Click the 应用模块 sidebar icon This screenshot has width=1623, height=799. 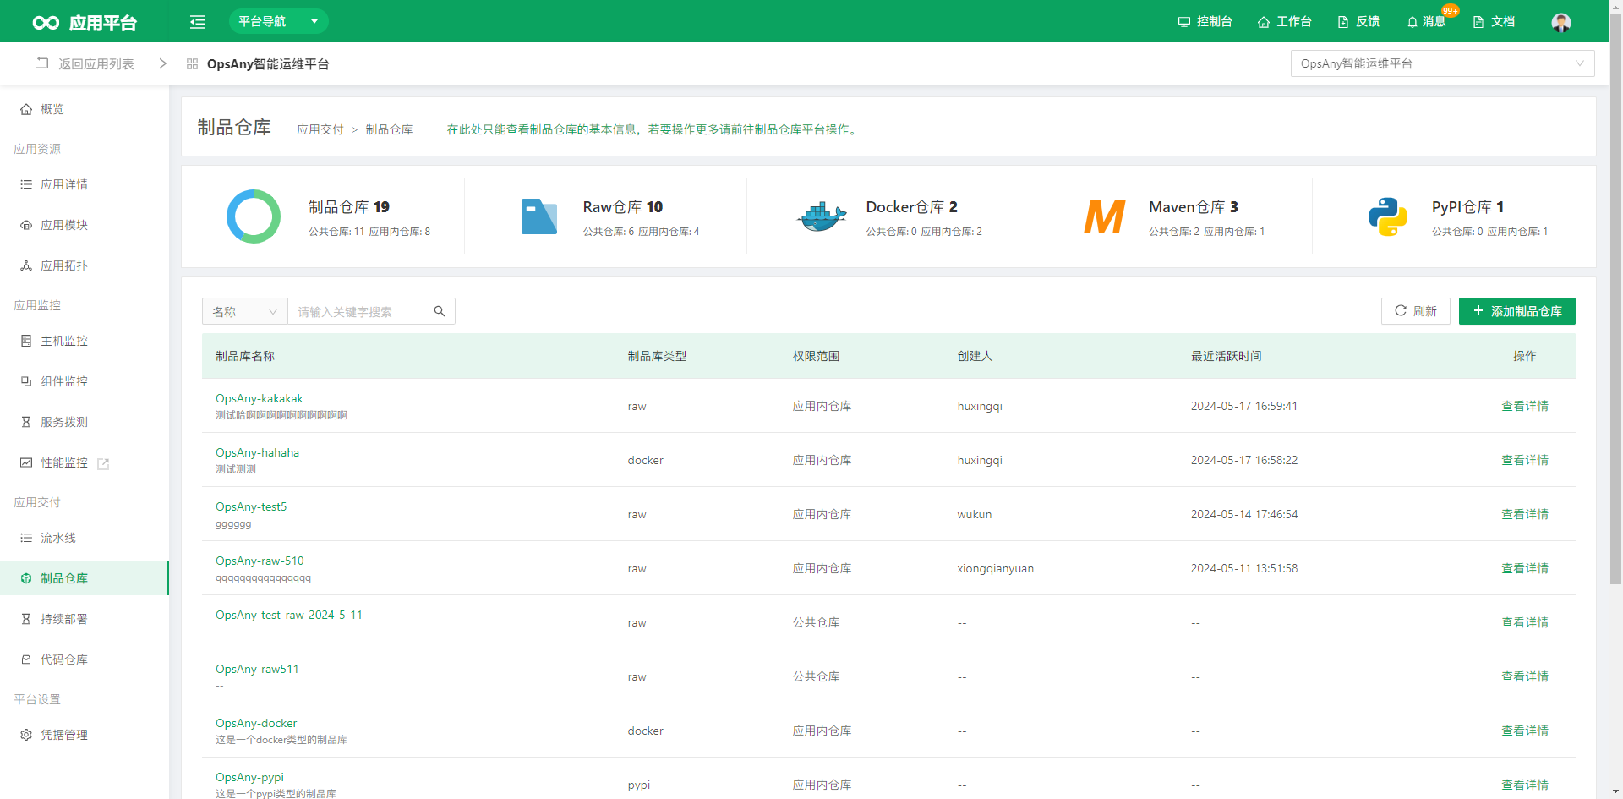(x=26, y=225)
